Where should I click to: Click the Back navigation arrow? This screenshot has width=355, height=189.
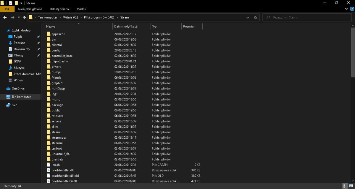click(5, 17)
